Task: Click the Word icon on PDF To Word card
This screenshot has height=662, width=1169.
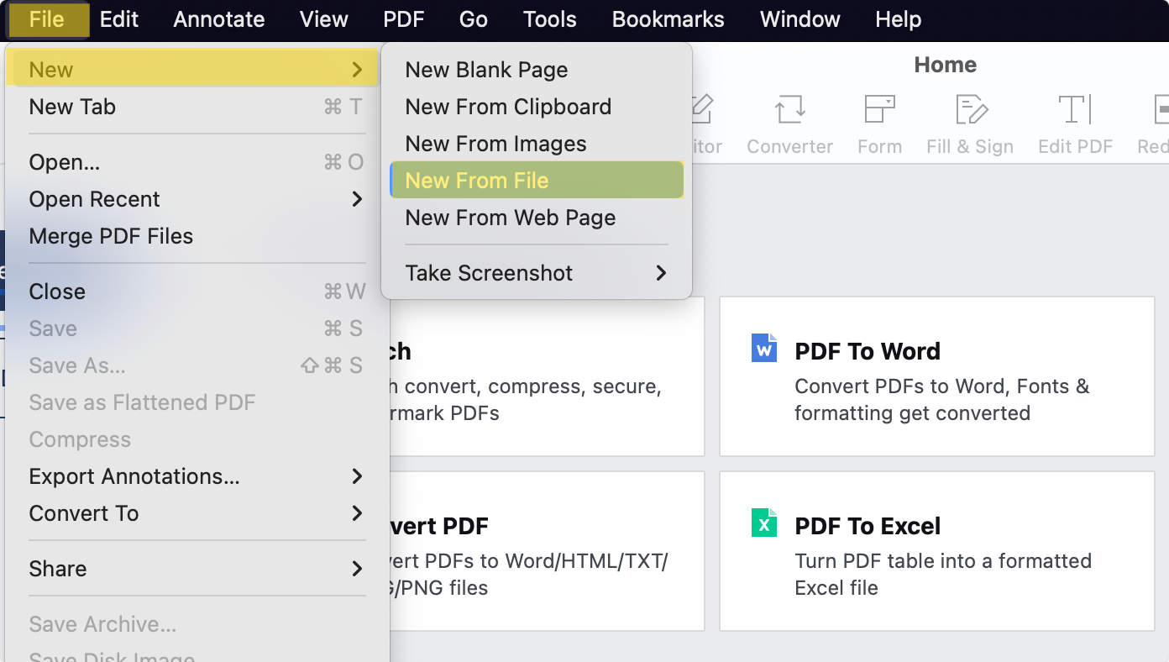Action: click(x=764, y=348)
